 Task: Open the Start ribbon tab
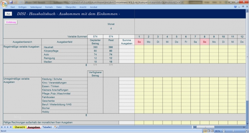coord(13,7)
